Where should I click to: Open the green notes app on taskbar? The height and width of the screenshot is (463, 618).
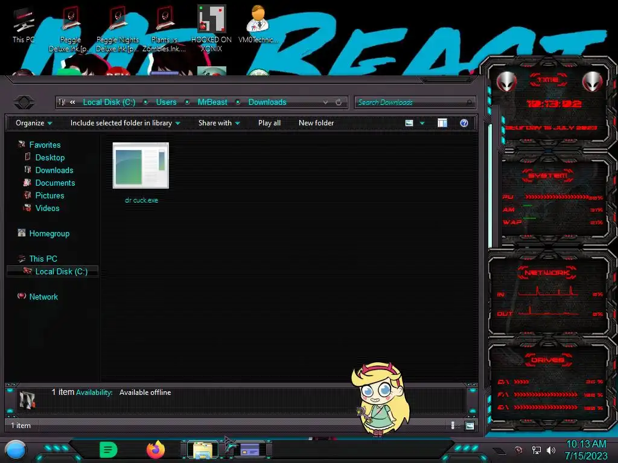(109, 450)
